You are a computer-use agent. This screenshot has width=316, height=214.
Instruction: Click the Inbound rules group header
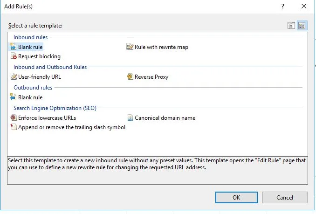tap(30, 37)
